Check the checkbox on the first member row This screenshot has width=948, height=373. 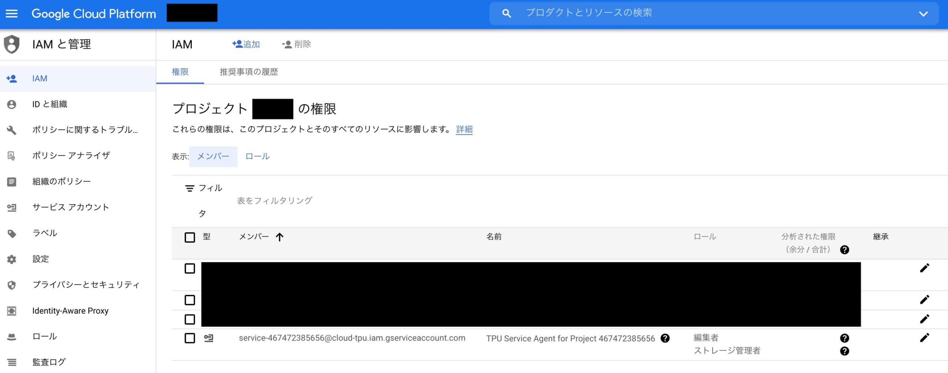(x=190, y=269)
